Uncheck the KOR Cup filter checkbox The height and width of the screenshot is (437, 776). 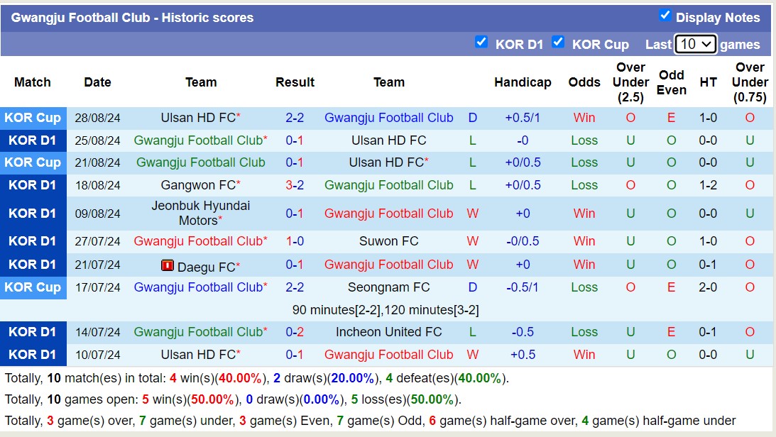tap(558, 42)
